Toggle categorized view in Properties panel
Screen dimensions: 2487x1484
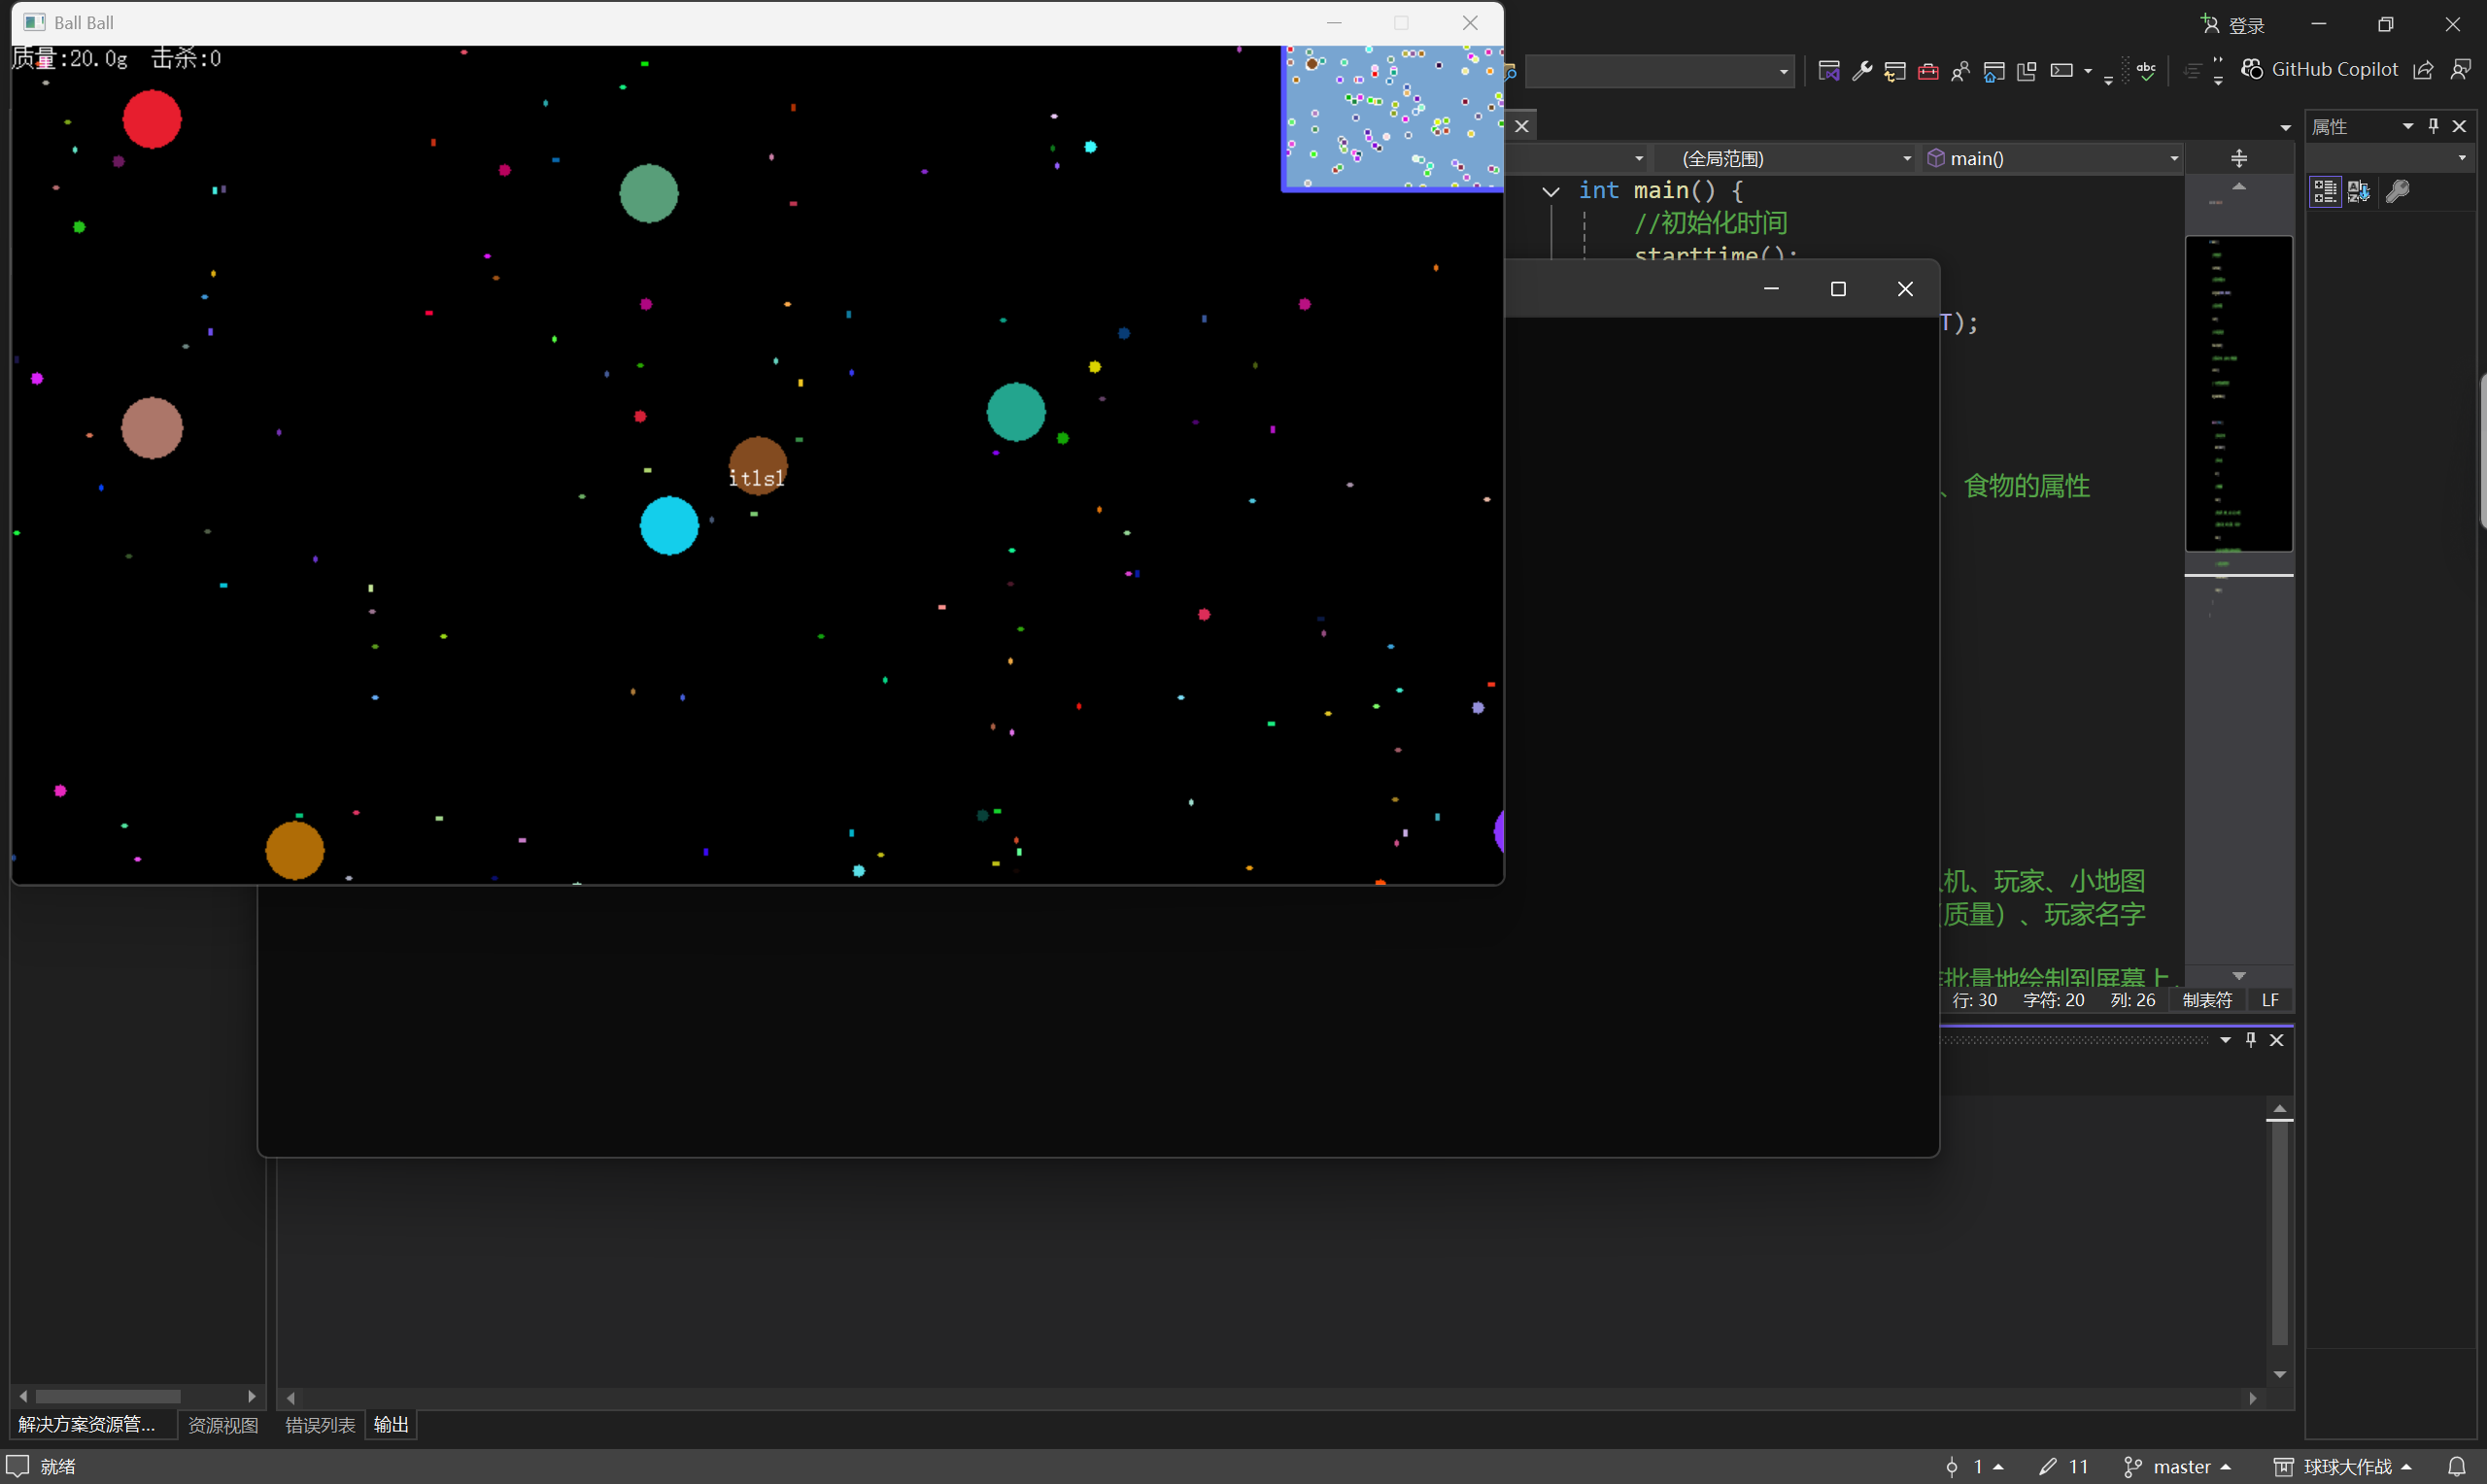coord(2325,191)
